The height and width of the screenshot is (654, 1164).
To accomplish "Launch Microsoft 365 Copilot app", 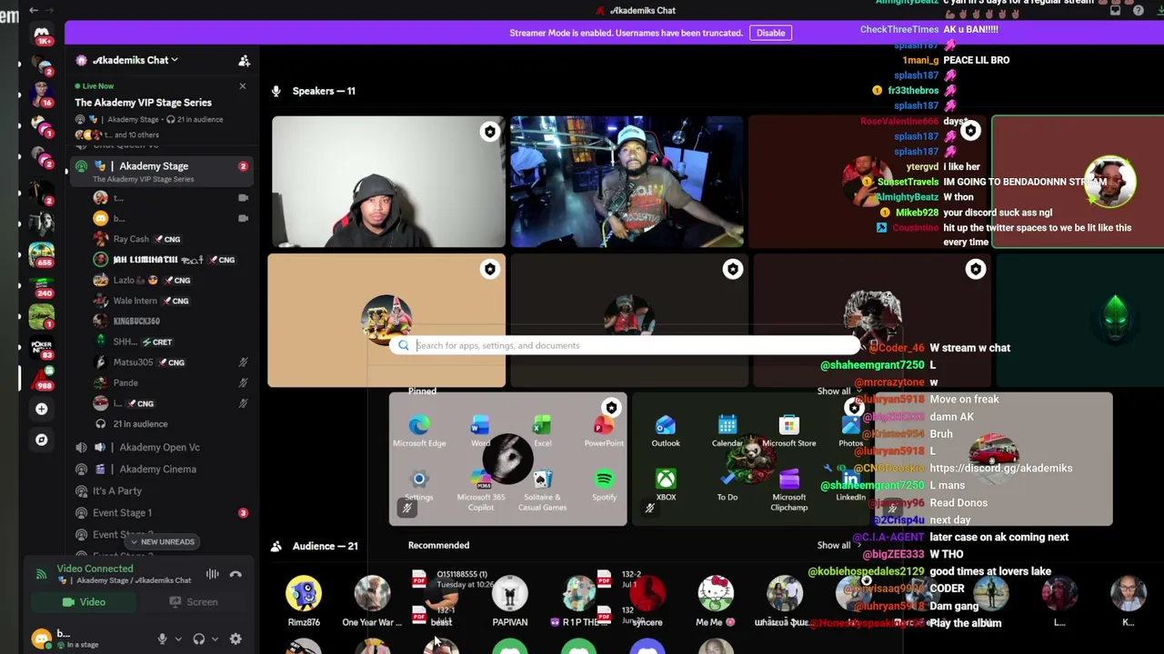I will pos(480,490).
